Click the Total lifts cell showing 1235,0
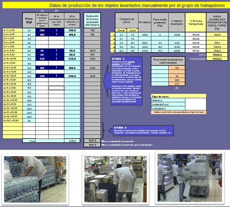Viewport: 230px width, 207px height. (x=72, y=141)
